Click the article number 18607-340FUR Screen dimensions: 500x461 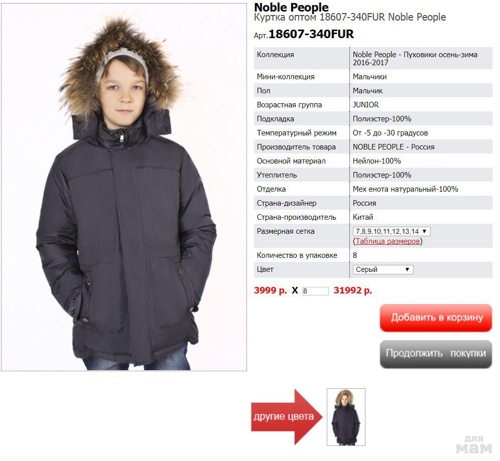coord(311,34)
